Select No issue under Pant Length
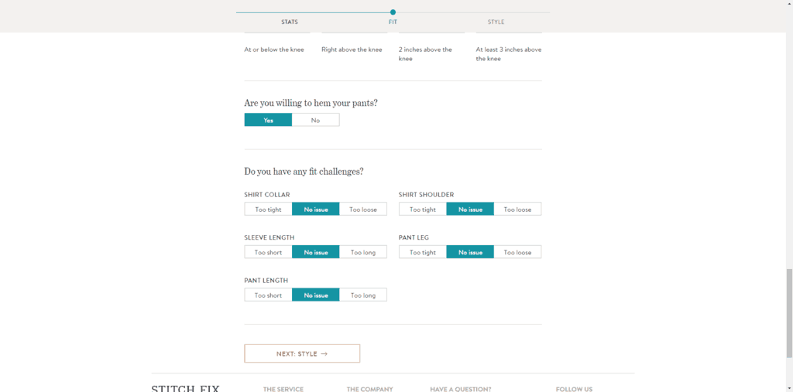The width and height of the screenshot is (793, 392). coord(316,295)
